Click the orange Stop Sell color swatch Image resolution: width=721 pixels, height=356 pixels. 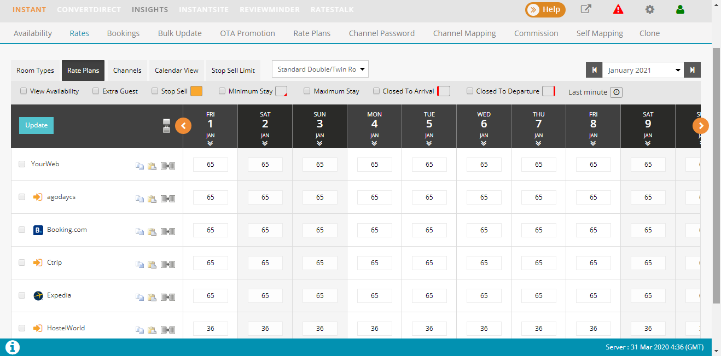point(196,91)
